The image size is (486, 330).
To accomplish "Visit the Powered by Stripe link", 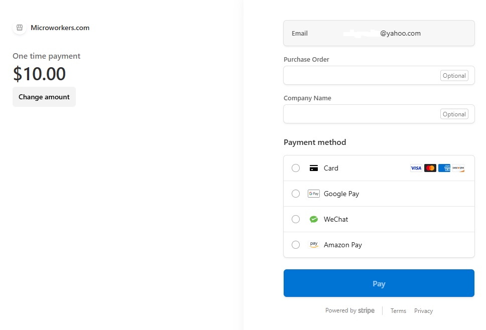I will pos(350,310).
